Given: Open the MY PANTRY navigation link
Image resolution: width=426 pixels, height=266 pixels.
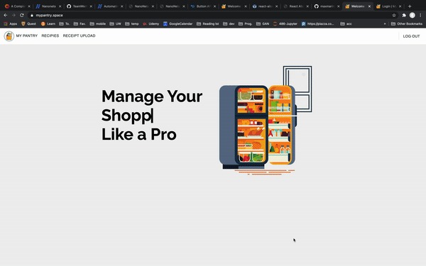Looking at the screenshot, I should point(27,35).
